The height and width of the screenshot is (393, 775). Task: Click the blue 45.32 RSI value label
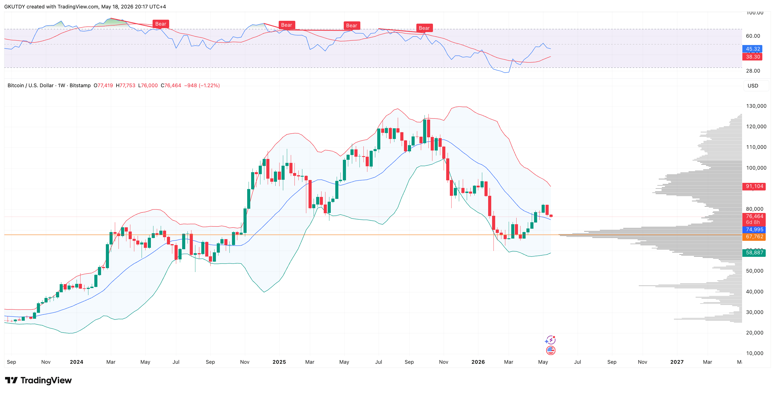coord(752,49)
